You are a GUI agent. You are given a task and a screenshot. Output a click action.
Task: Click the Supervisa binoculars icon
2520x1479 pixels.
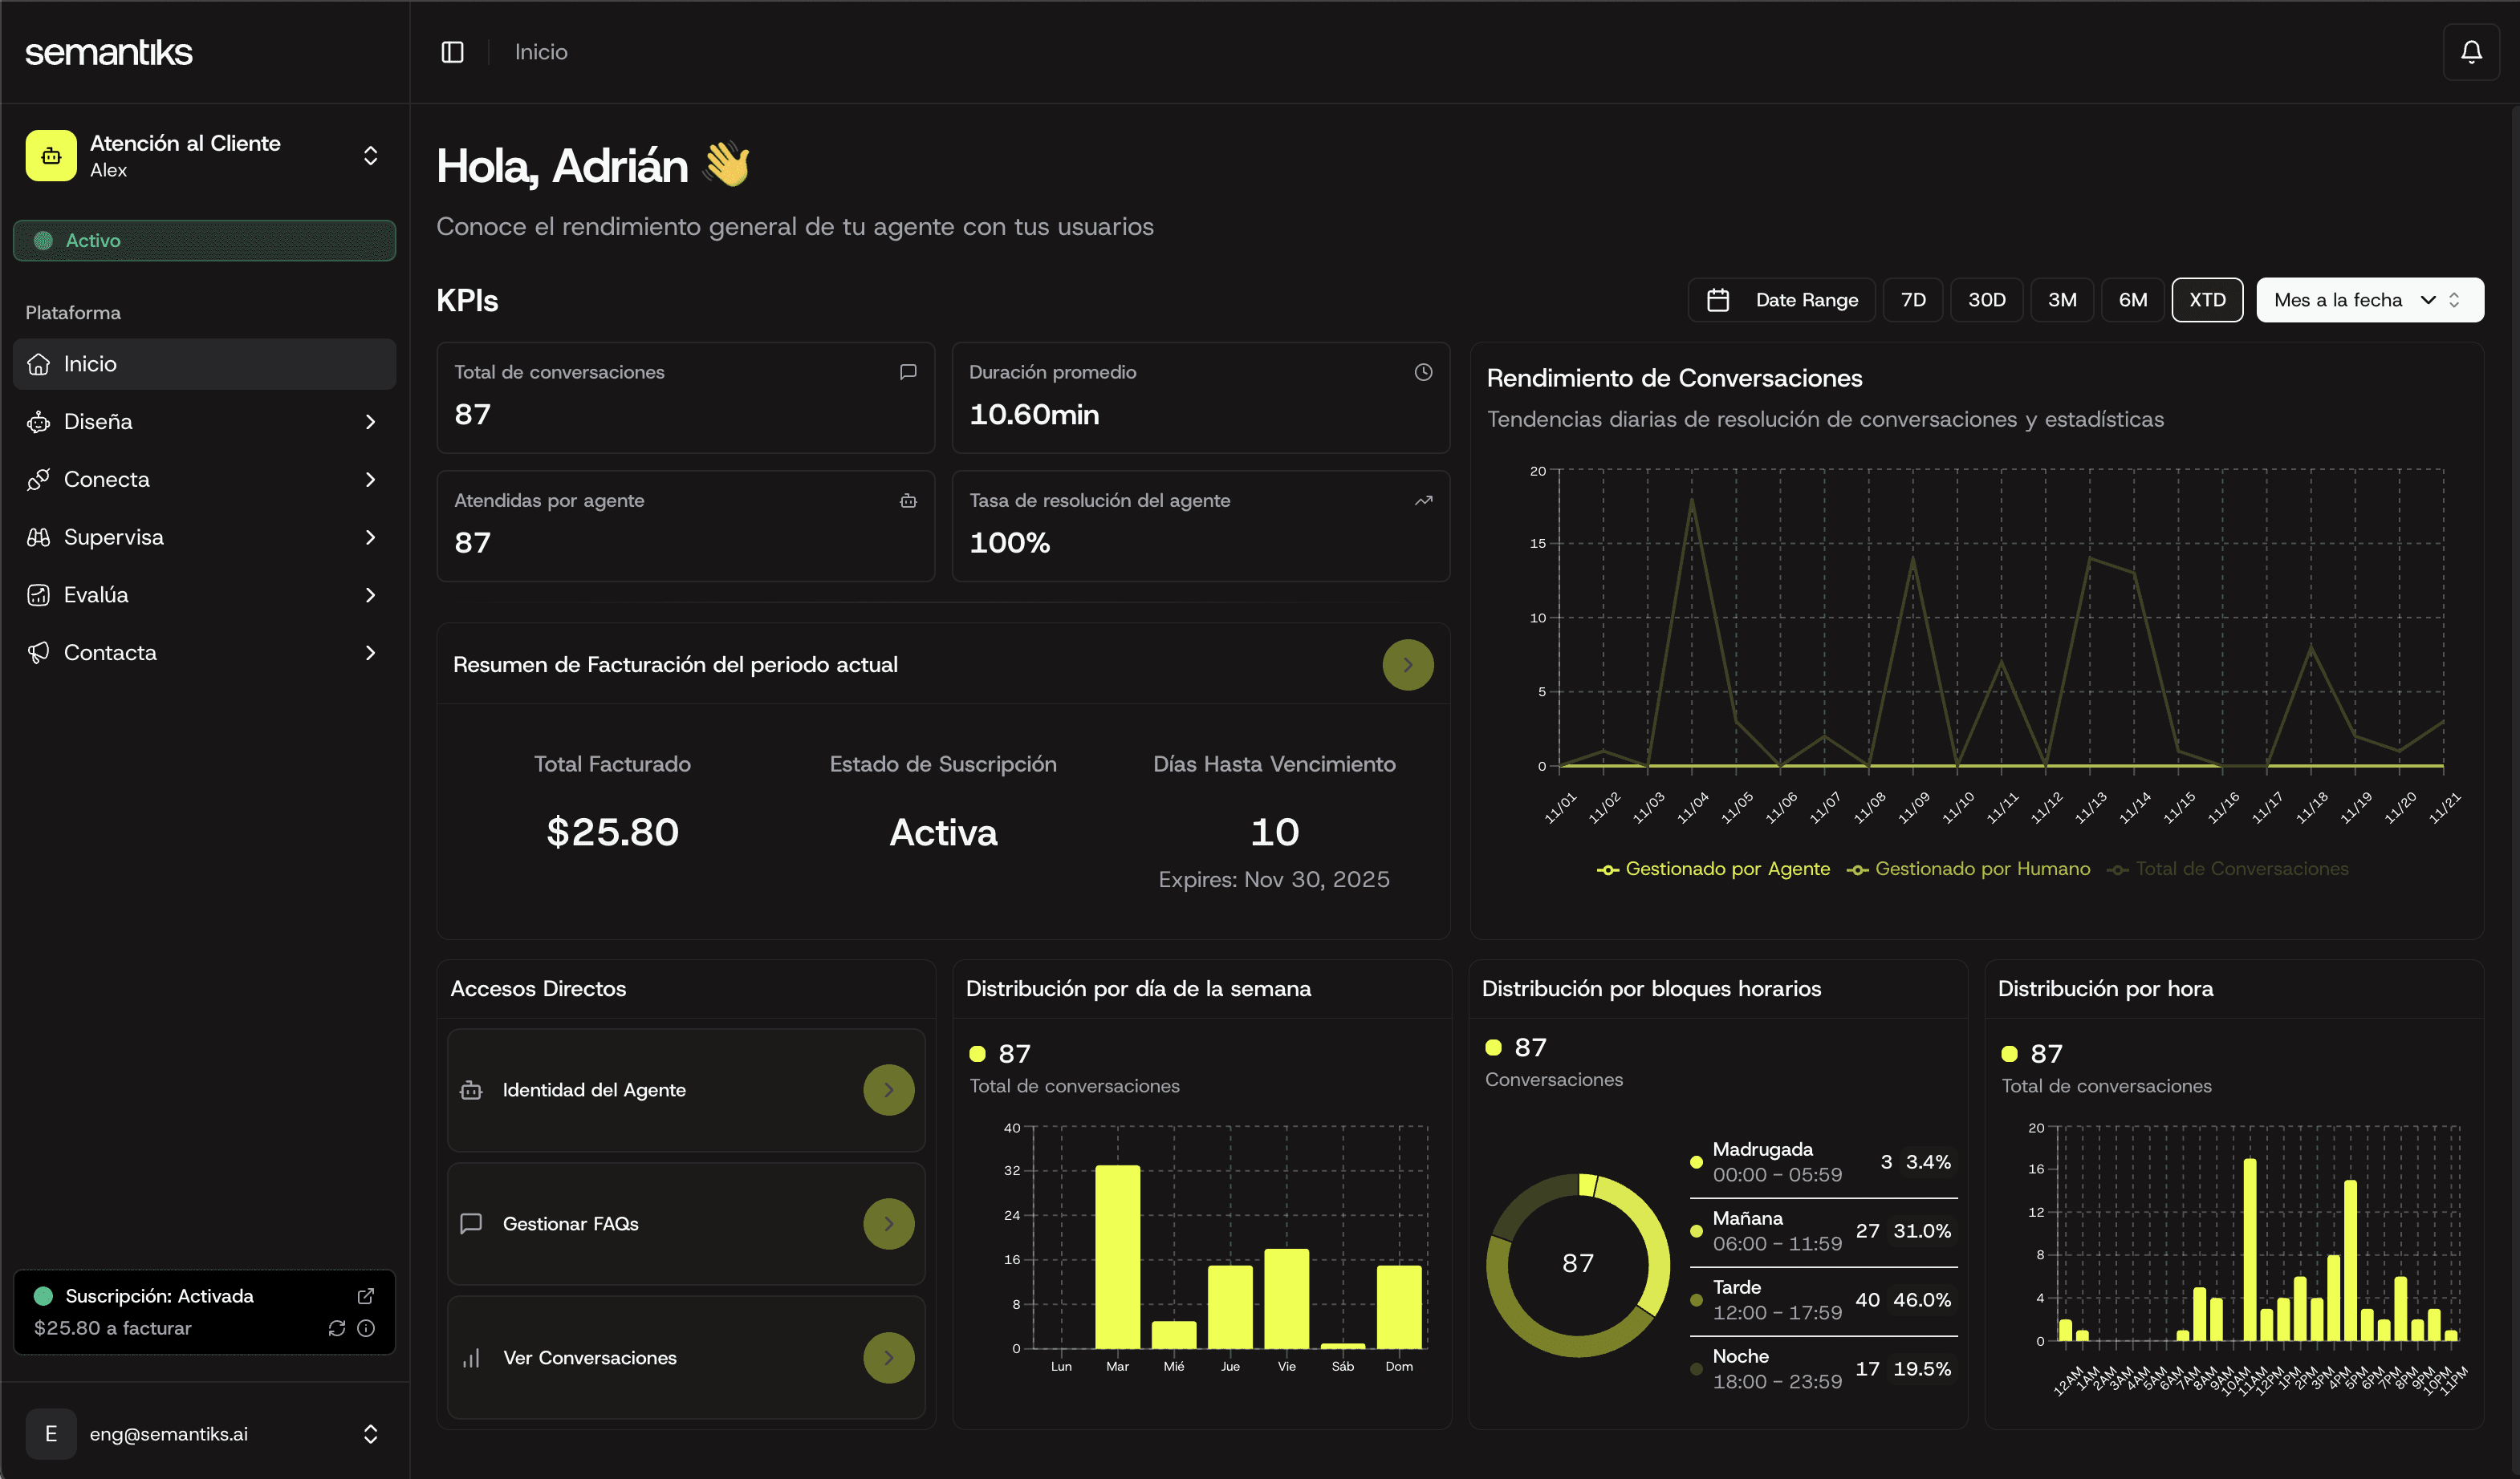(x=39, y=537)
